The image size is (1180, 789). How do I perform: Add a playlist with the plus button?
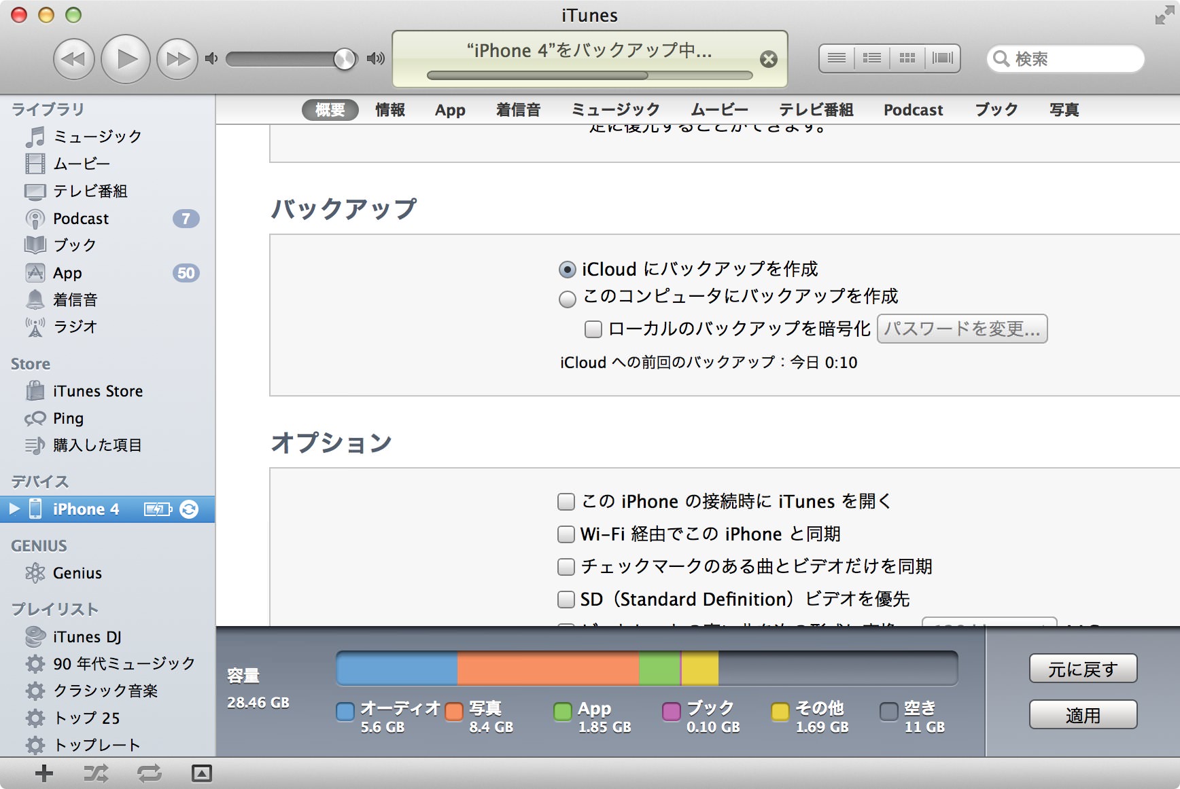point(44,773)
